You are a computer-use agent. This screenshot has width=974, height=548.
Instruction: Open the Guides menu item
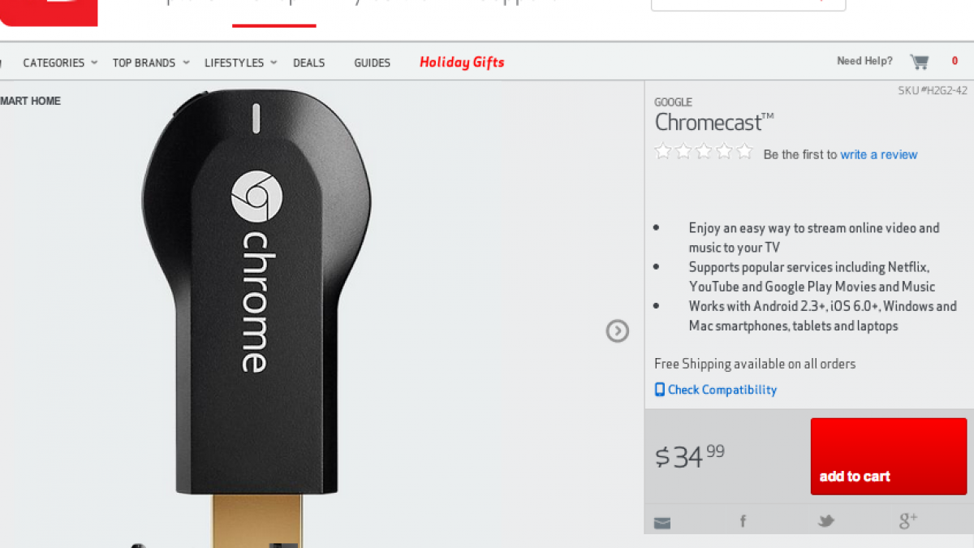pos(372,63)
